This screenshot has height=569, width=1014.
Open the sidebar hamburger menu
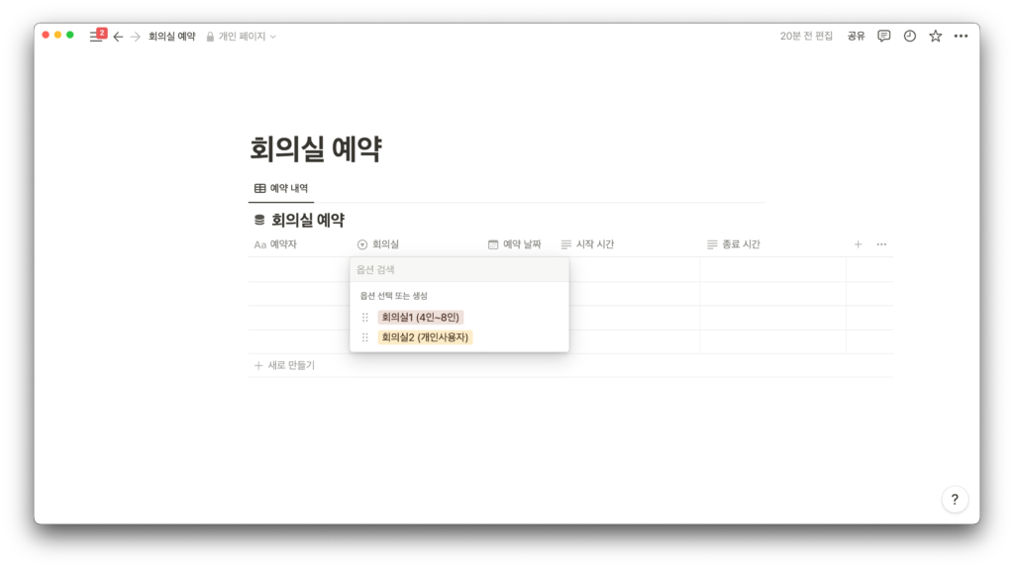(96, 36)
